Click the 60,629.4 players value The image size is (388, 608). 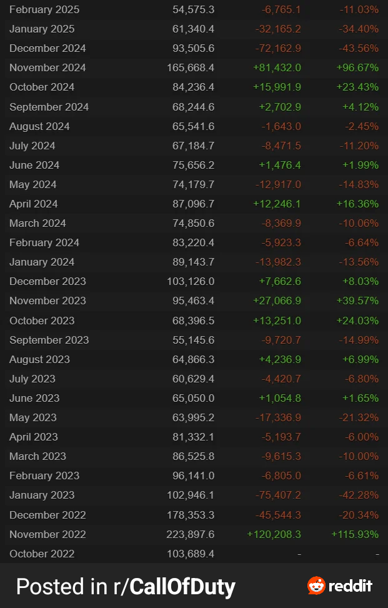pyautogui.click(x=194, y=379)
